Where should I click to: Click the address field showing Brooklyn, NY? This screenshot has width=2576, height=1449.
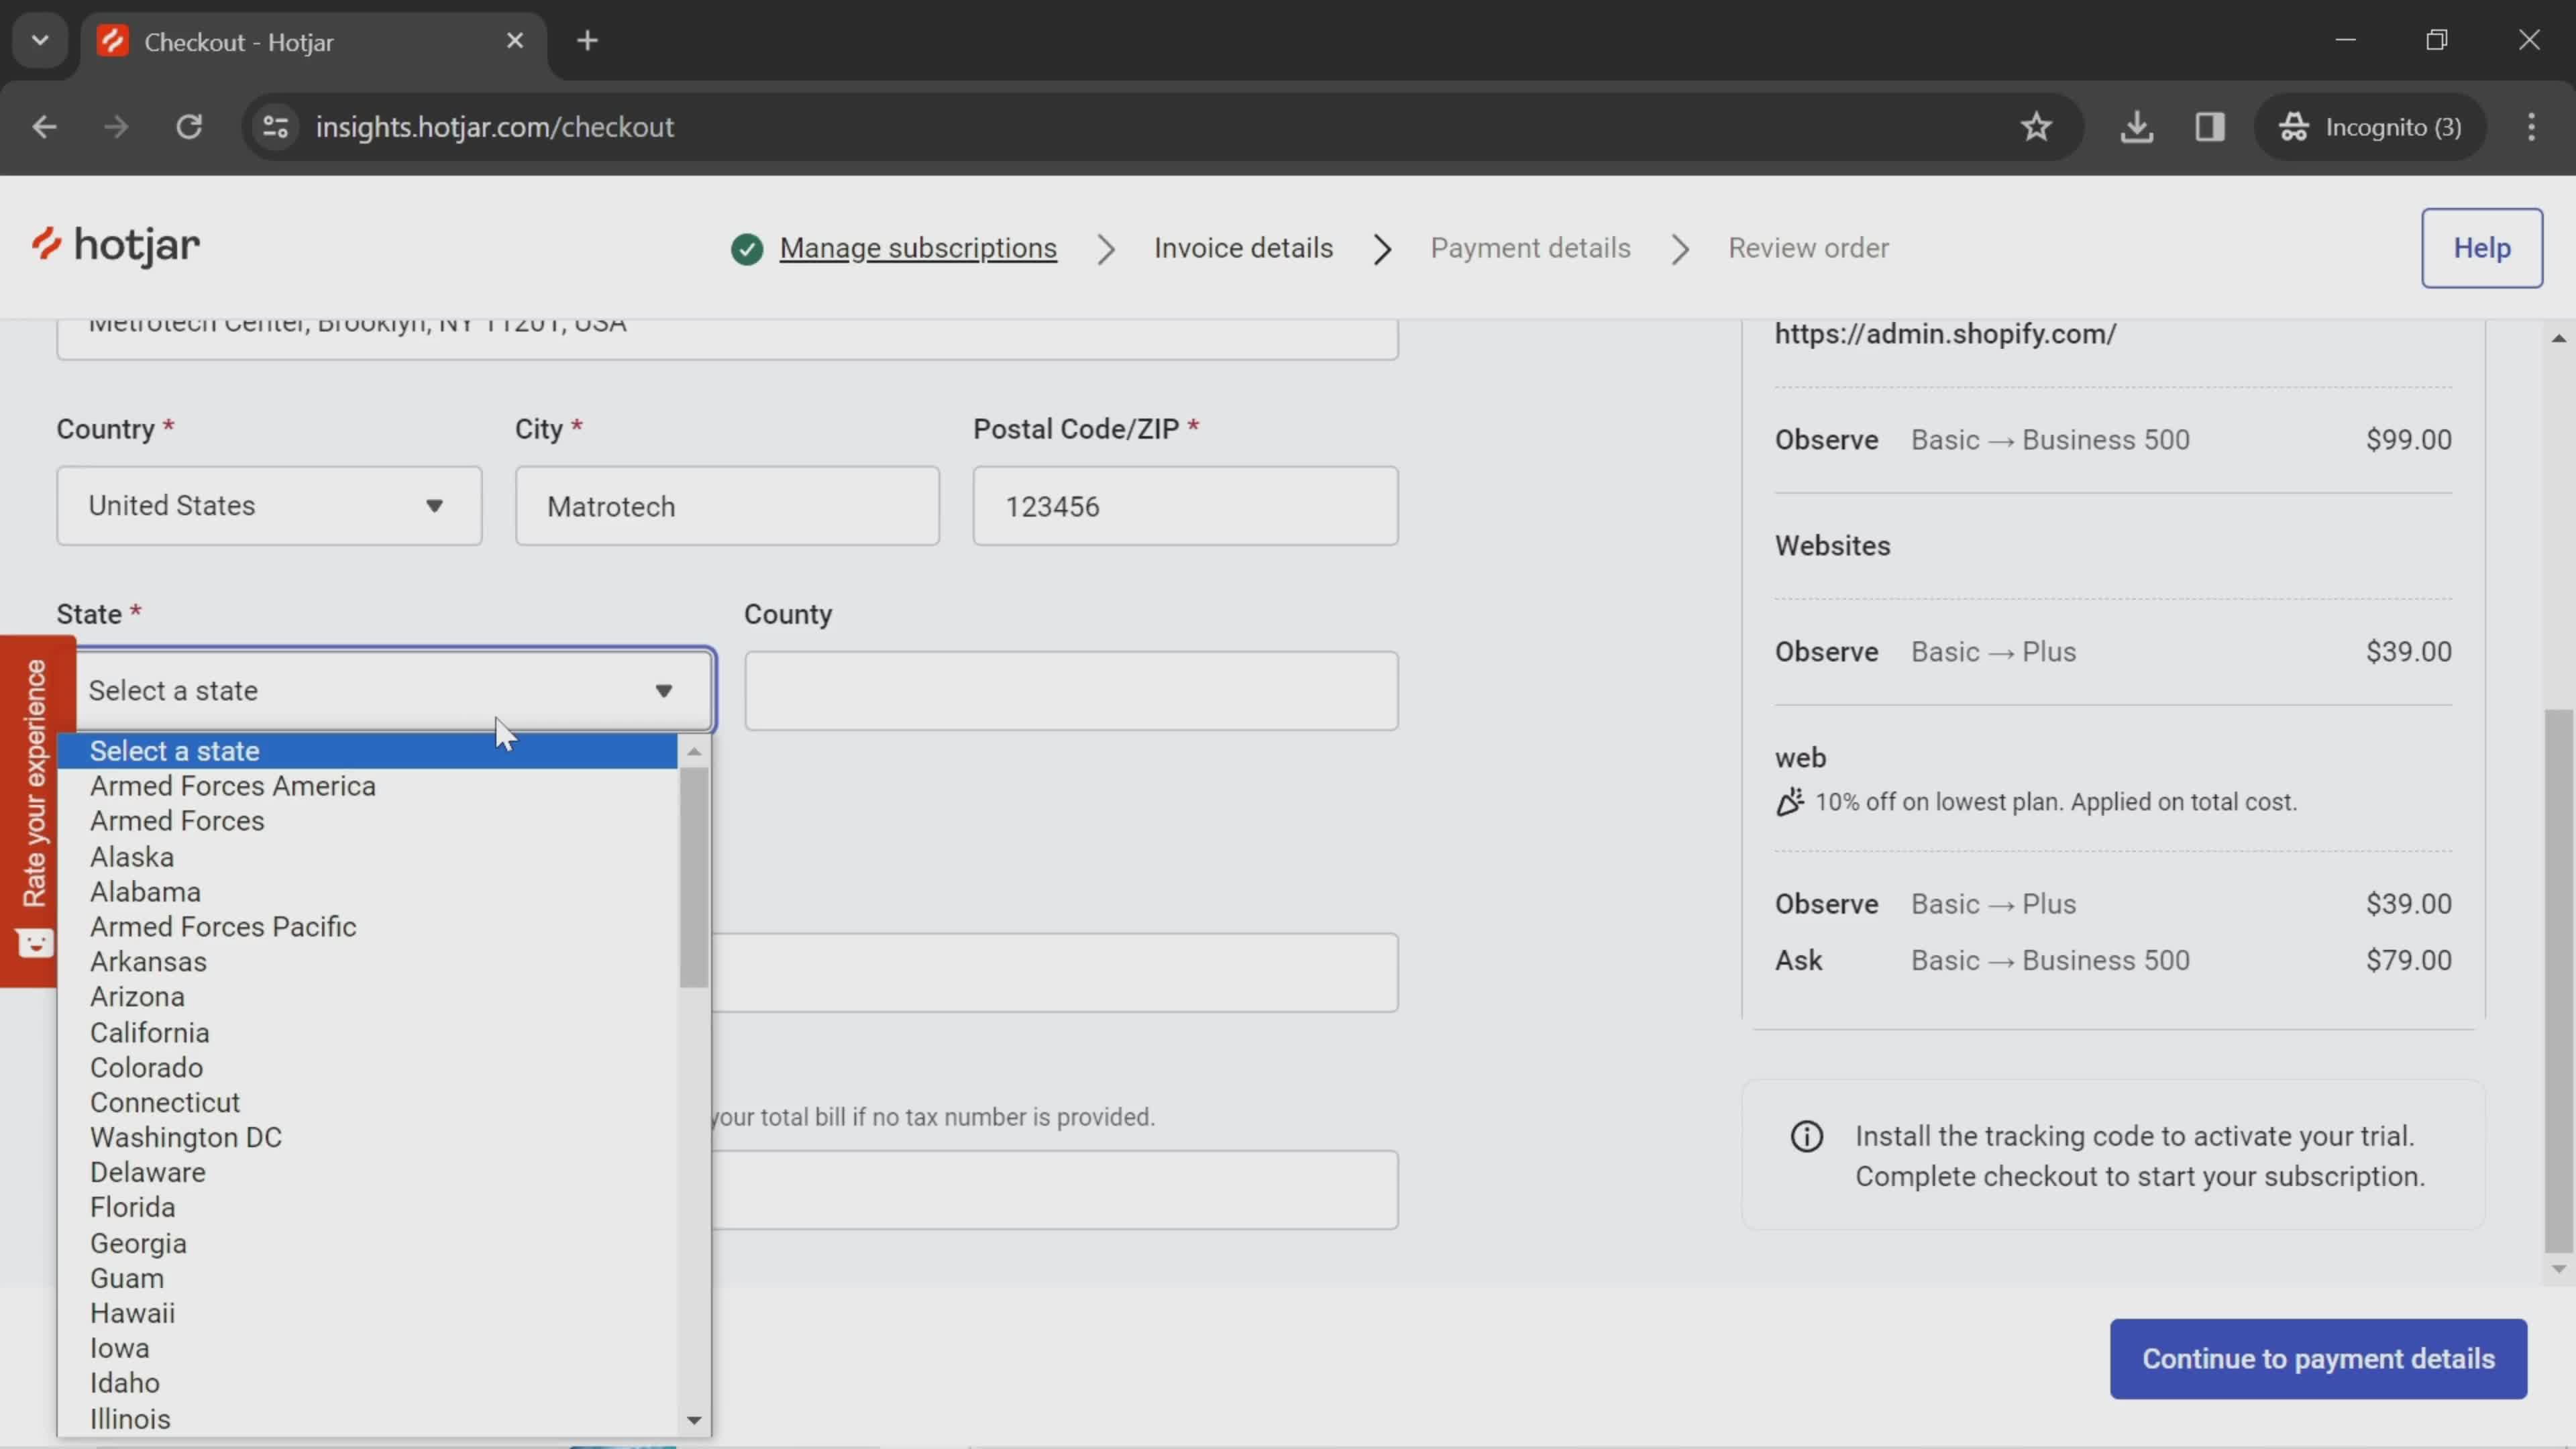[727, 338]
